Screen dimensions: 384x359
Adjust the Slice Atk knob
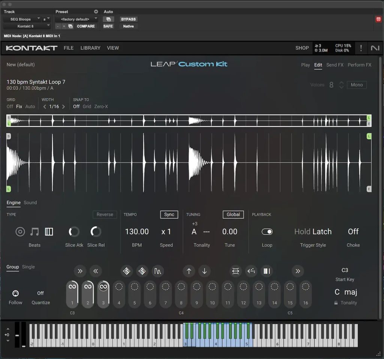[74, 232]
